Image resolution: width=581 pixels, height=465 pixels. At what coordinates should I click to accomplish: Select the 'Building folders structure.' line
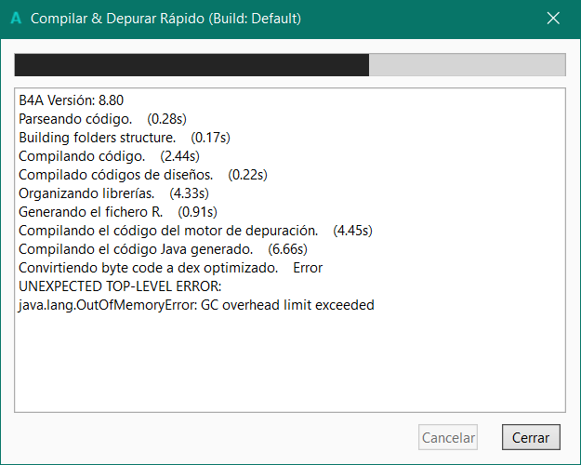click(x=125, y=138)
